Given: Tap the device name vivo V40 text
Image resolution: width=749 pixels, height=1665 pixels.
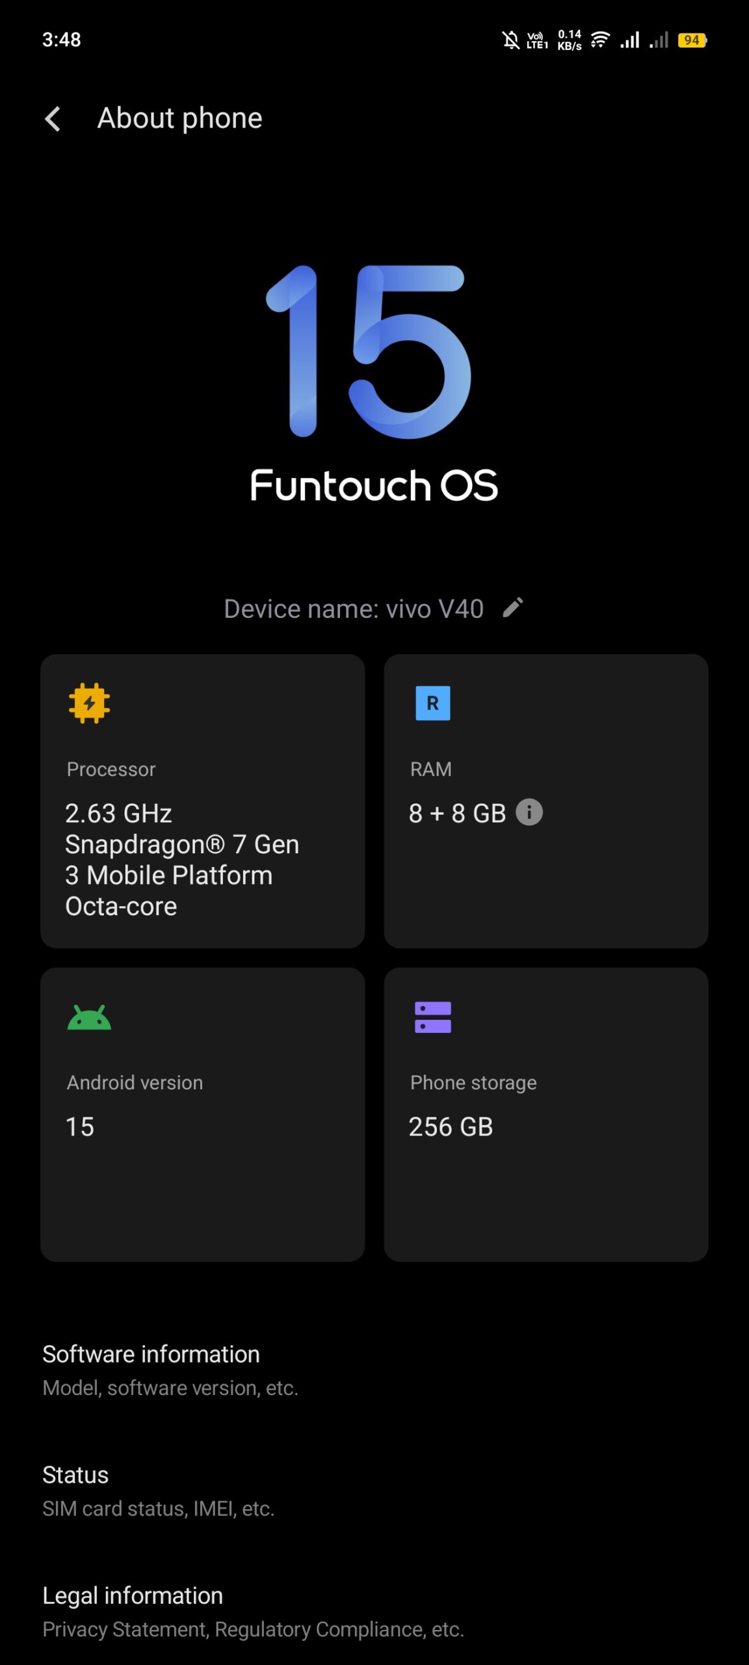Looking at the screenshot, I should pos(354,607).
